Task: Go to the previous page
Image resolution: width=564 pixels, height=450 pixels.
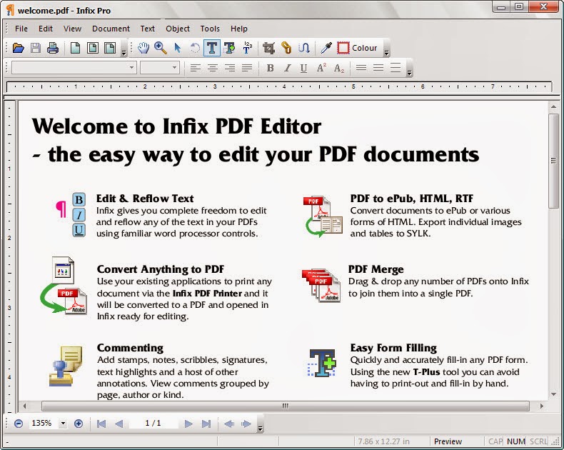Action: click(119, 424)
